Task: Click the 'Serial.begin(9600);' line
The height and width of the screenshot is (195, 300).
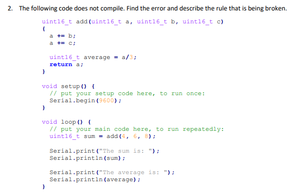Action: (85, 100)
